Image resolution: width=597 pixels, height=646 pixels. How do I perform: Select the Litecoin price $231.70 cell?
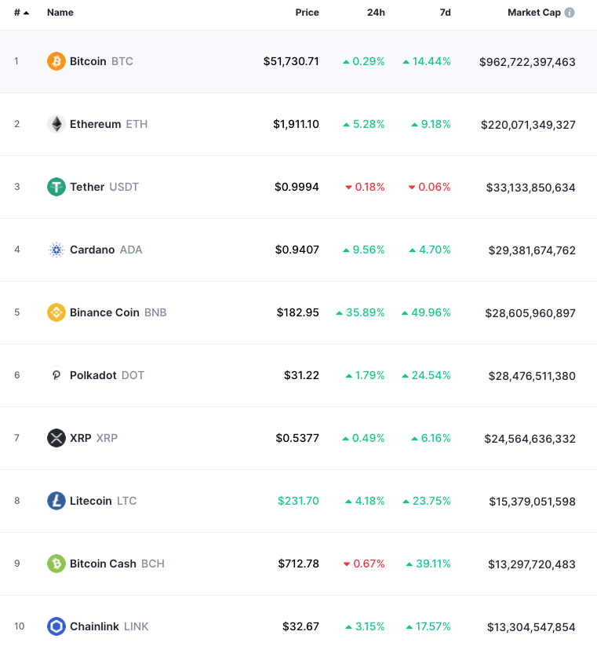click(298, 501)
